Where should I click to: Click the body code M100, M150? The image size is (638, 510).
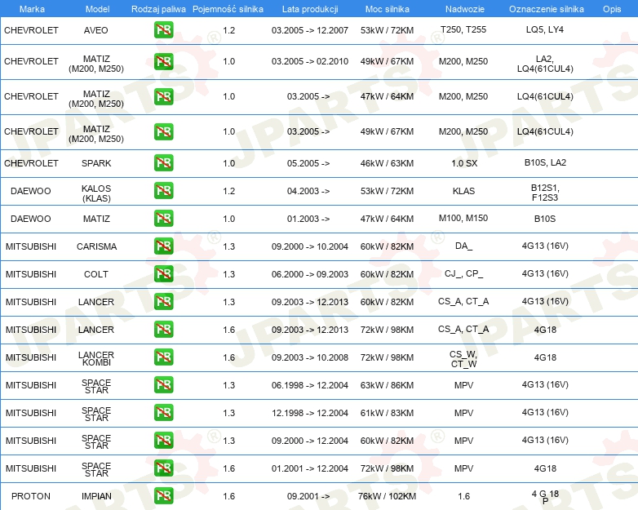point(463,218)
